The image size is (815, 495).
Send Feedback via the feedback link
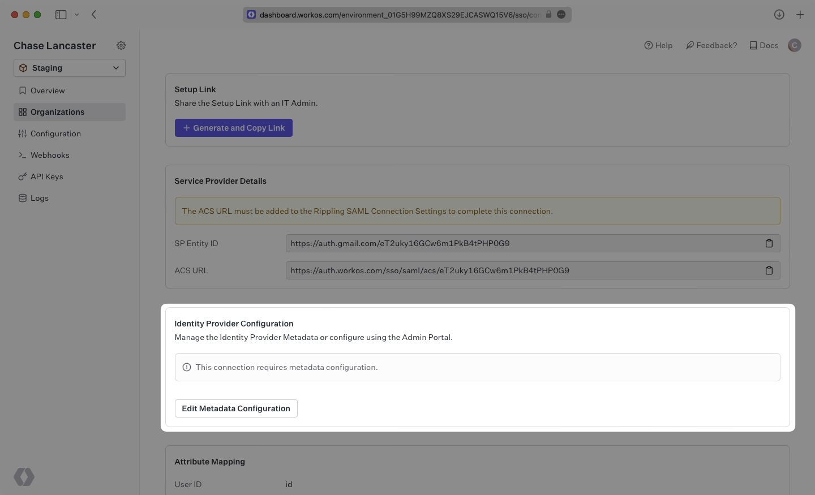pos(711,45)
